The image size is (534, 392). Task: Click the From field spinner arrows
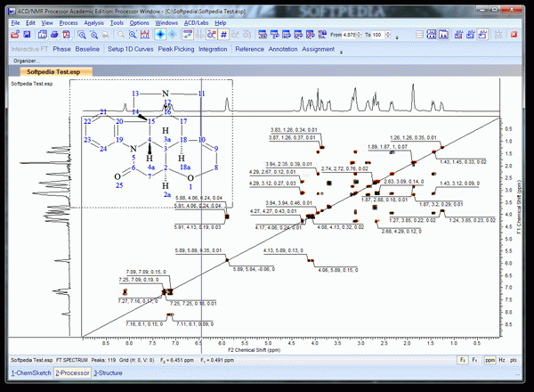coord(360,35)
